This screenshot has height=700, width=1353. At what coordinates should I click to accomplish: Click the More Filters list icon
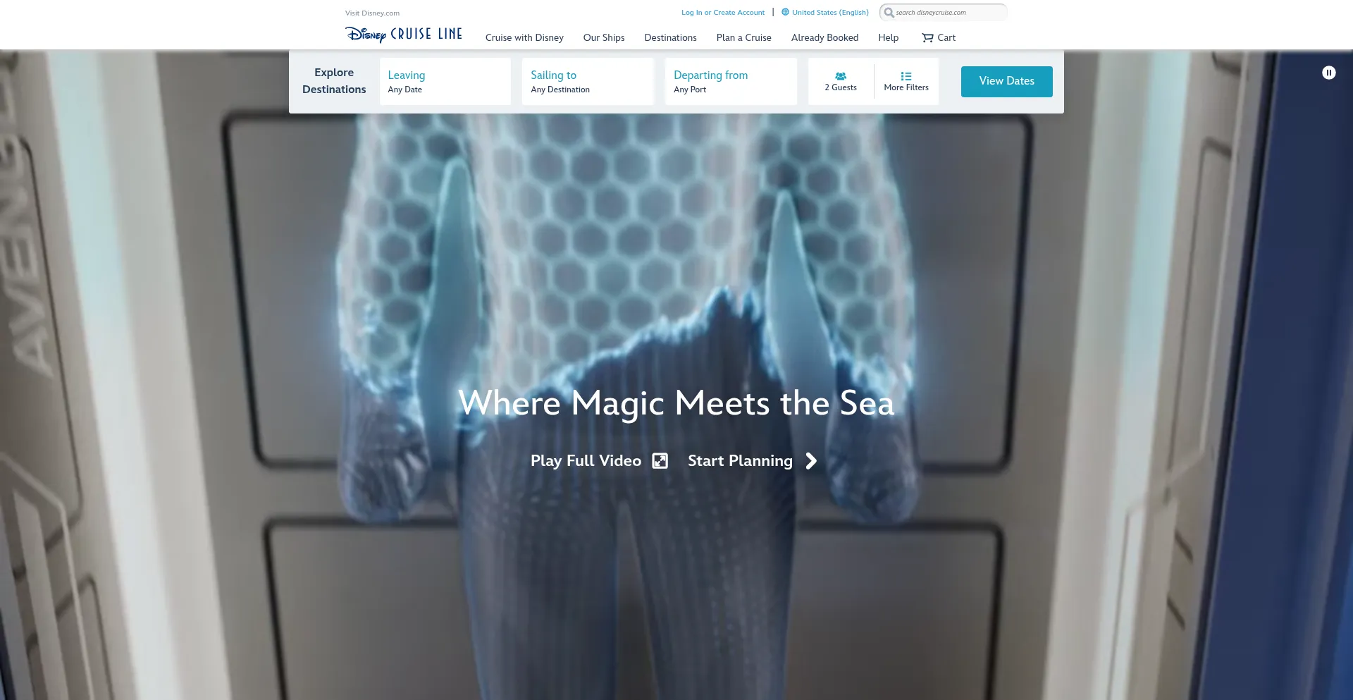906,76
